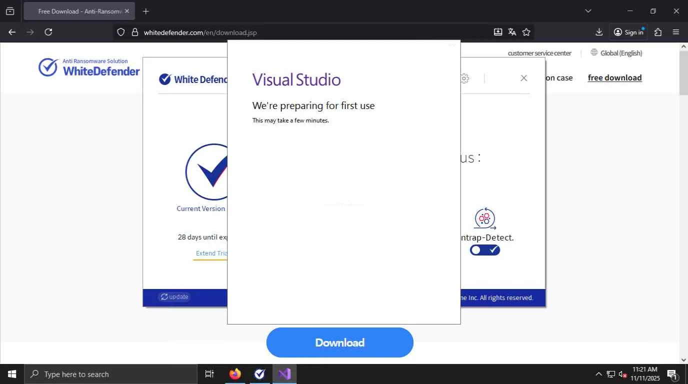Click the Current Version label

[x=201, y=208]
